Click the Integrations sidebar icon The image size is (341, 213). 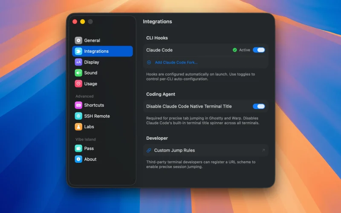click(78, 51)
